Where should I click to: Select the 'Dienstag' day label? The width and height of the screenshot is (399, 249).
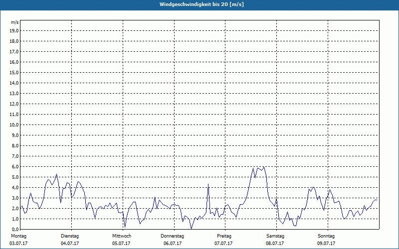click(x=70, y=236)
